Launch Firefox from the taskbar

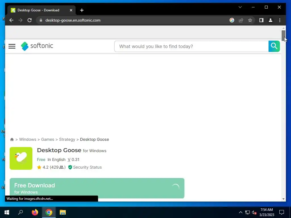click(x=35, y=212)
